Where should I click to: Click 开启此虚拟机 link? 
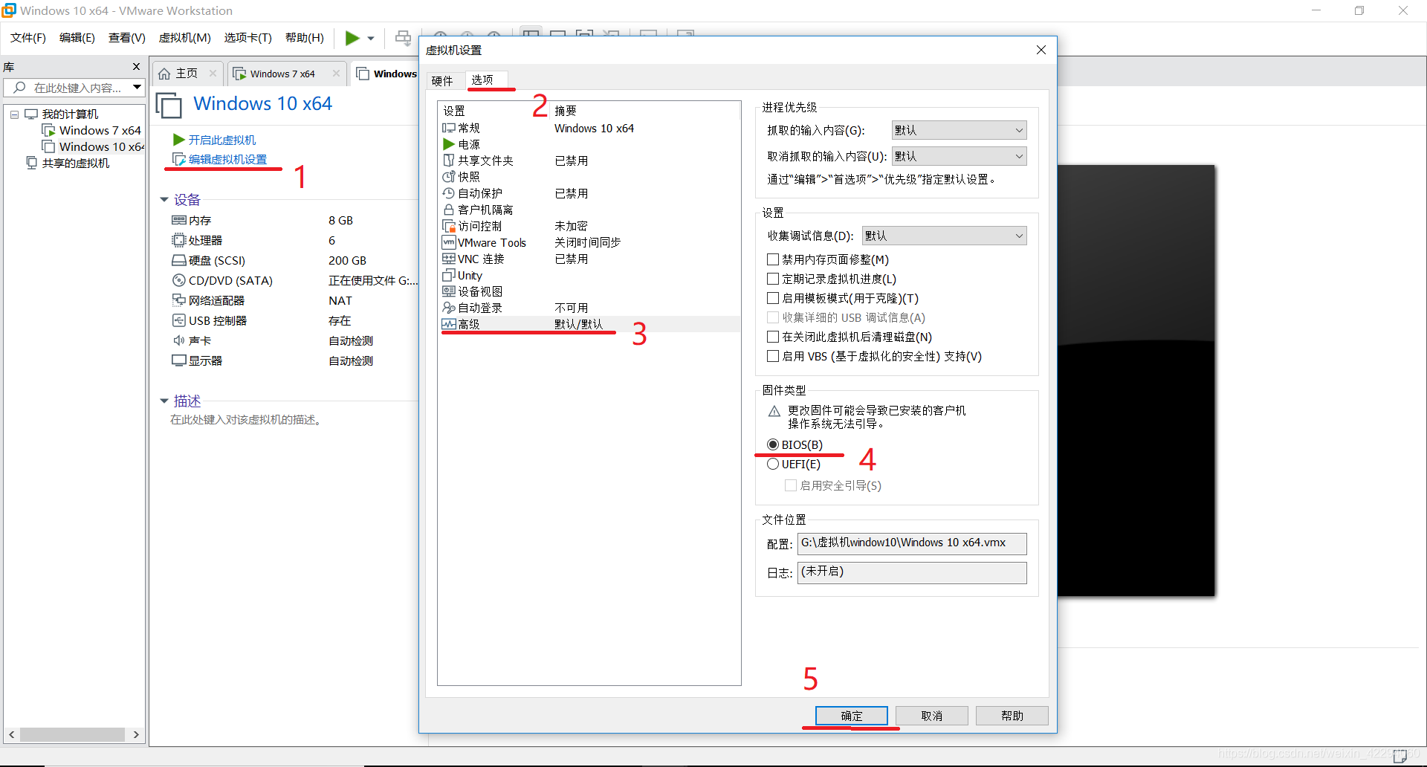point(221,140)
